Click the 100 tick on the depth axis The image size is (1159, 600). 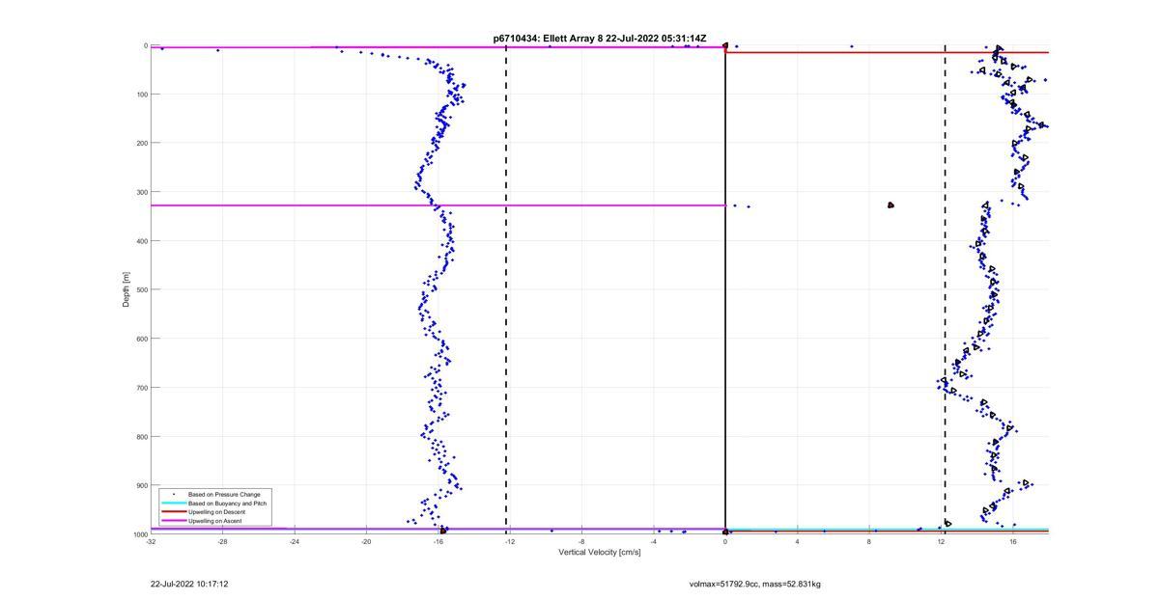(x=140, y=95)
